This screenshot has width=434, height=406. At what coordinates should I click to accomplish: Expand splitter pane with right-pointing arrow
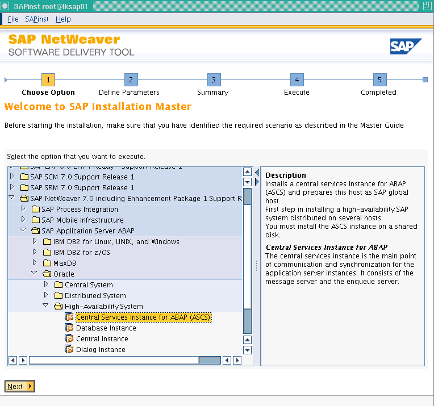[x=257, y=182]
